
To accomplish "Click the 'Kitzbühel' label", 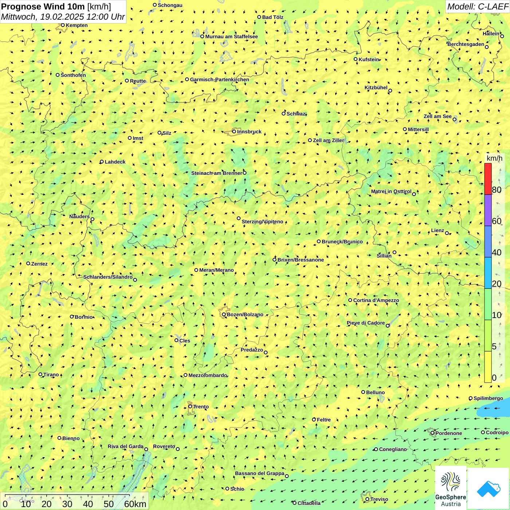I will [376, 87].
